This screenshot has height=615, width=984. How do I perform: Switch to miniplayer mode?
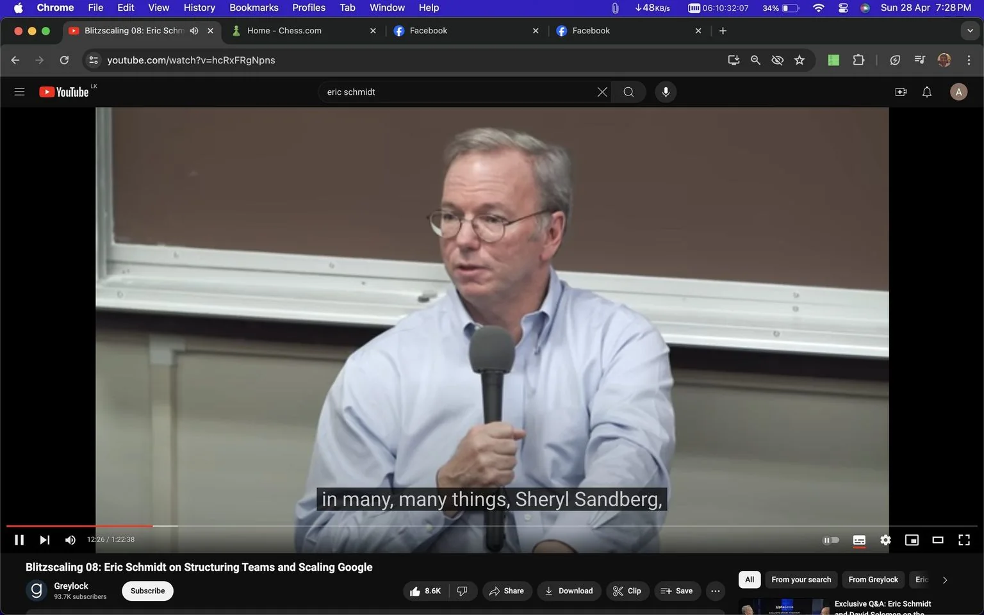912,540
